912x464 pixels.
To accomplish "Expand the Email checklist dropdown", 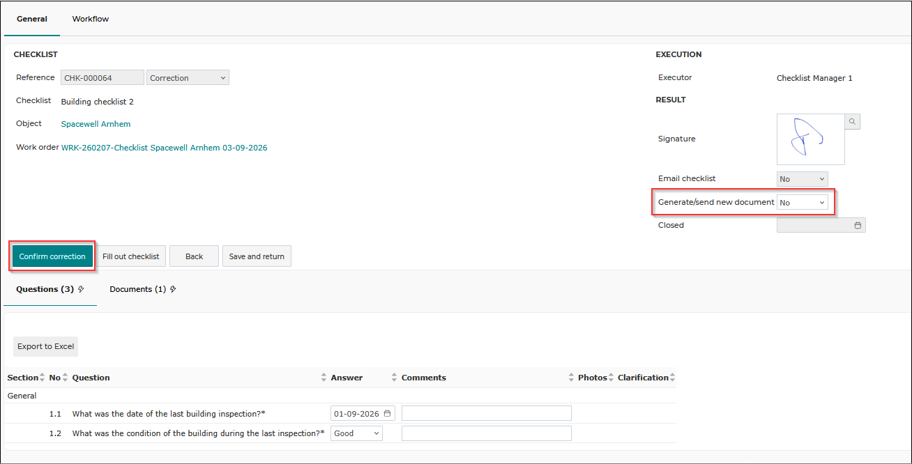I will coord(802,179).
